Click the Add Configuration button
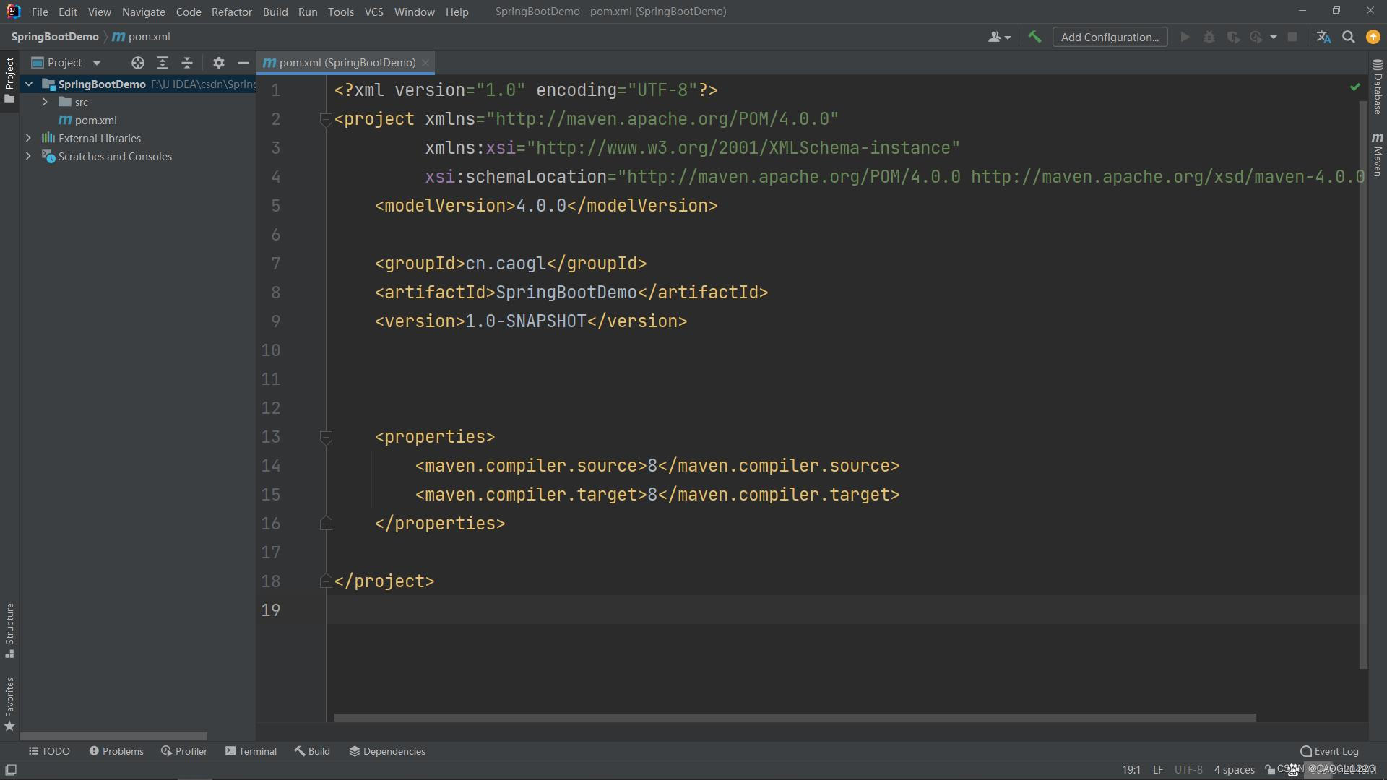The width and height of the screenshot is (1387, 780). point(1110,37)
